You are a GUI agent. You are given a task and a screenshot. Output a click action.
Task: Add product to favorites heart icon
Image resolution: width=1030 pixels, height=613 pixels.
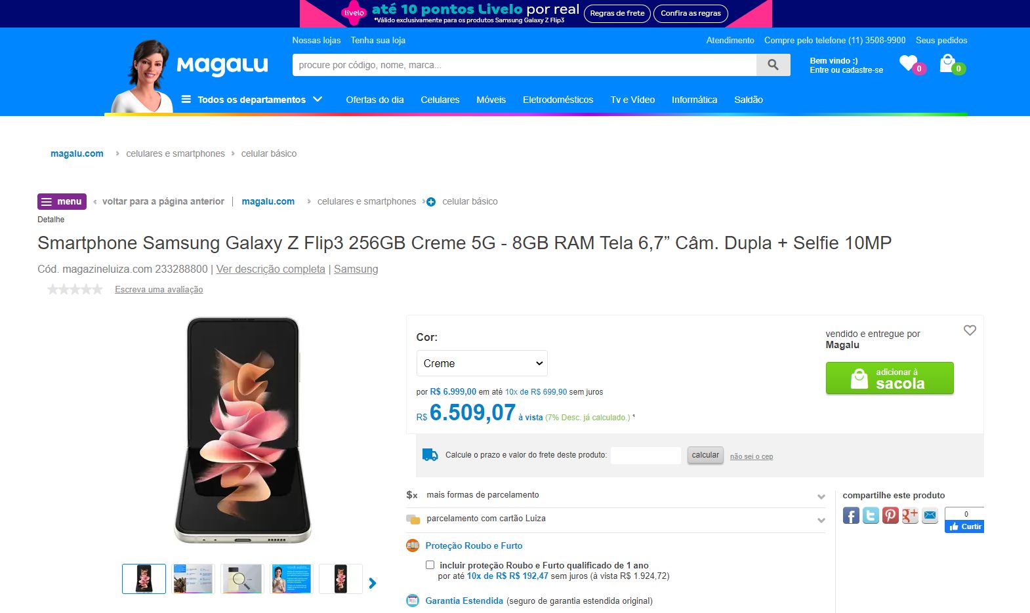click(970, 330)
